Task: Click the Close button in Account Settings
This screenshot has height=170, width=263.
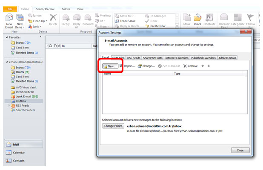Action: [240, 150]
